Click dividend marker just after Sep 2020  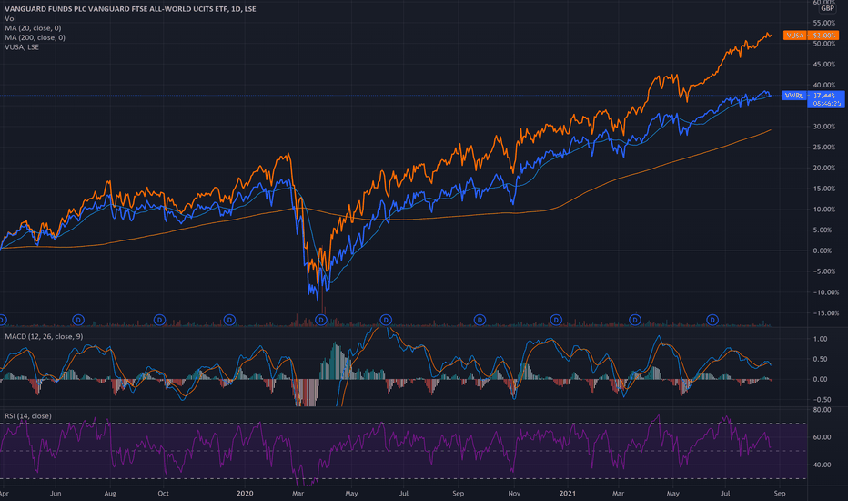coord(480,320)
